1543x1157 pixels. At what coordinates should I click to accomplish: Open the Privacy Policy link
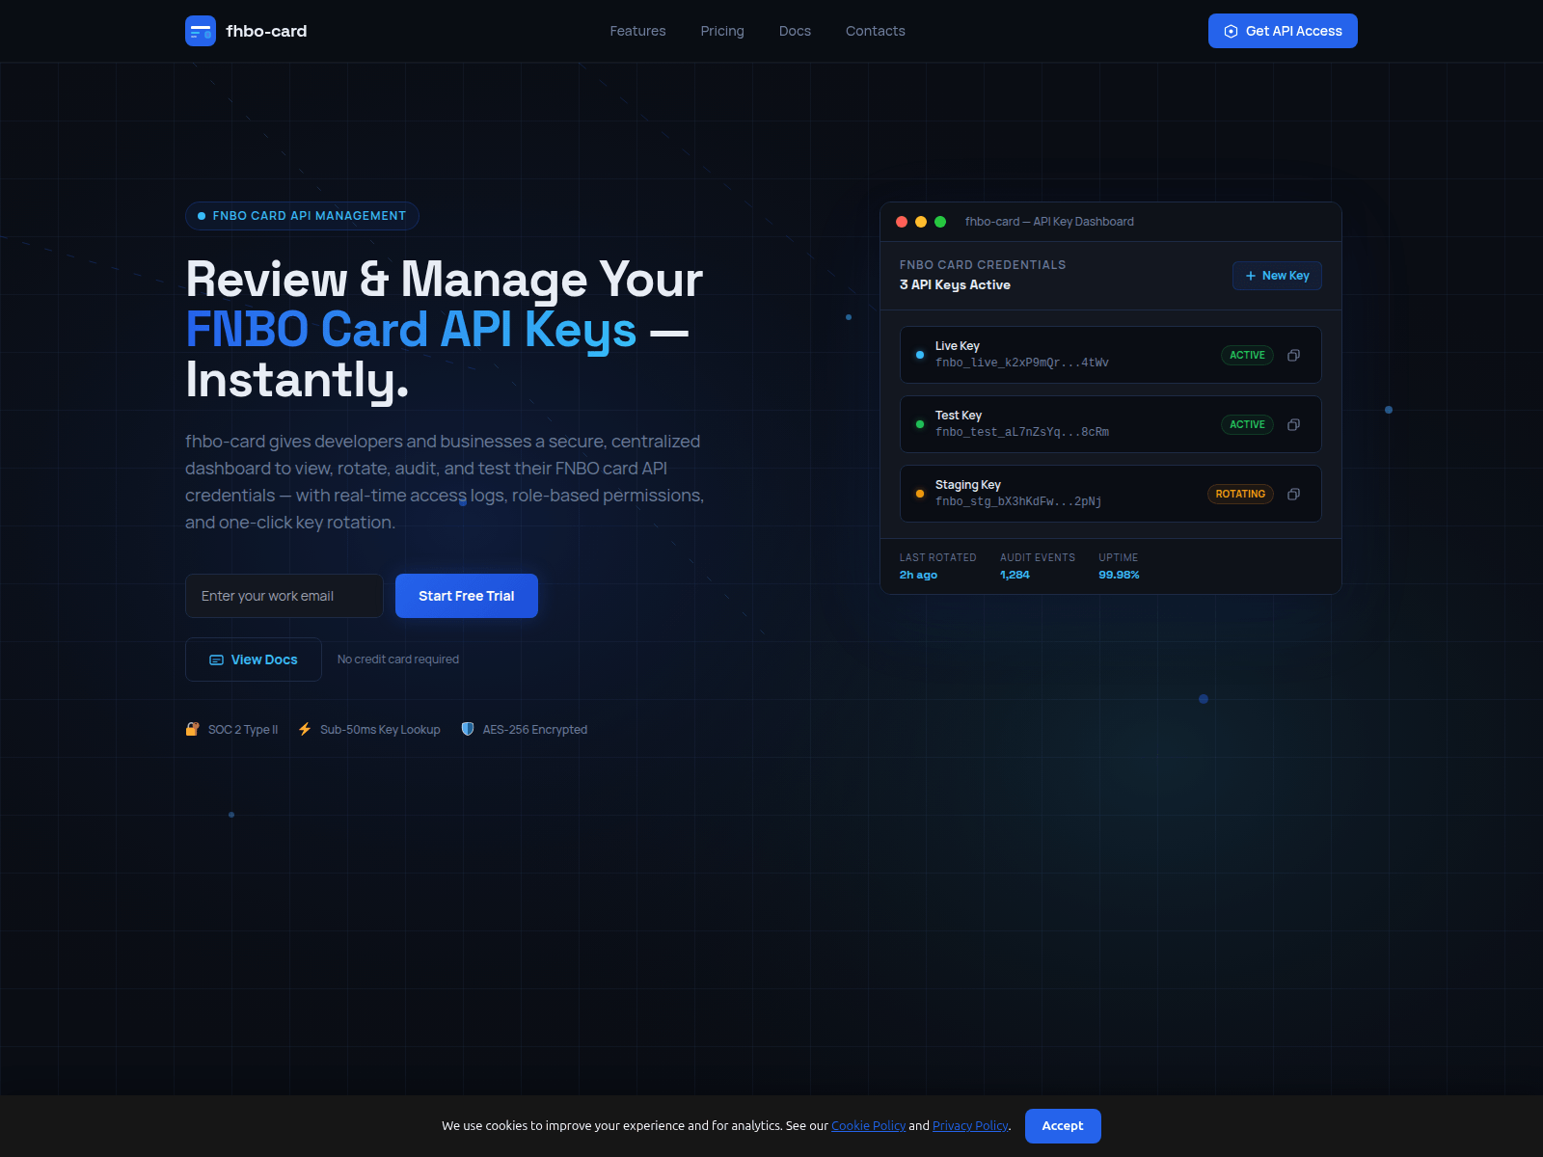click(970, 1126)
